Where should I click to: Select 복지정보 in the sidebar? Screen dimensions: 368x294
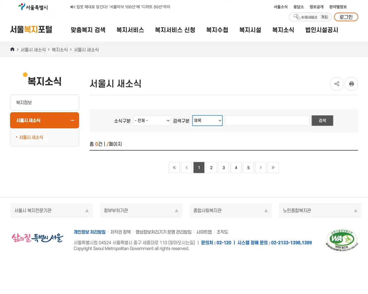[45, 102]
